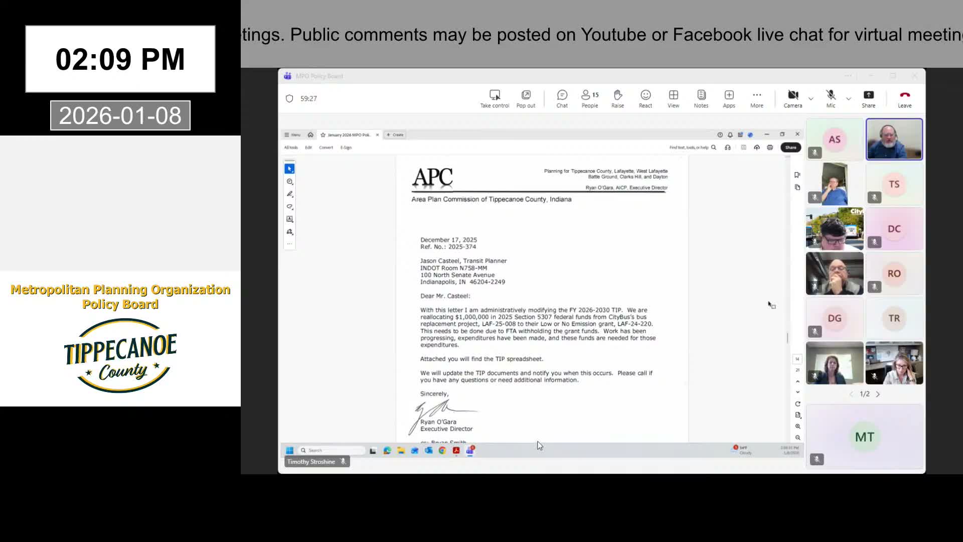Show the People list

pyautogui.click(x=589, y=95)
